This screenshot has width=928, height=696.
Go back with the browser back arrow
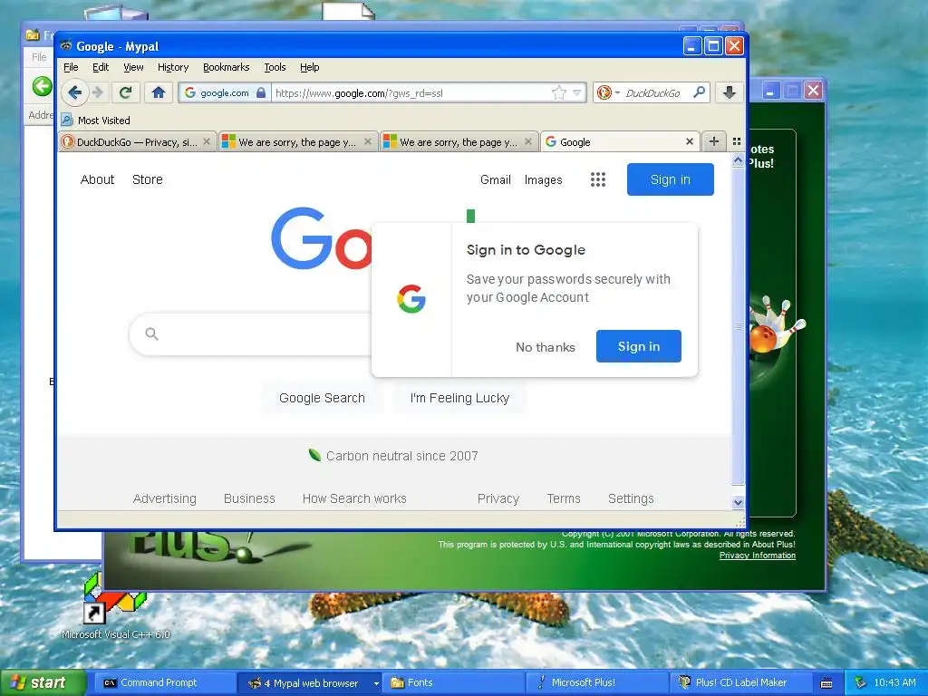74,92
